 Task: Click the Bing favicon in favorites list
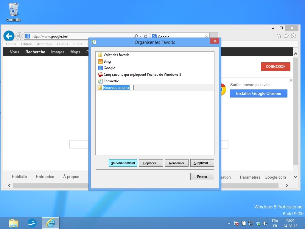click(100, 61)
